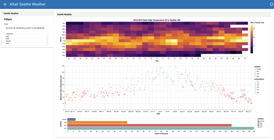The width and height of the screenshot is (274, 140).
Task: Click the fog legend circle in scatter chart
Action: click(255, 71)
